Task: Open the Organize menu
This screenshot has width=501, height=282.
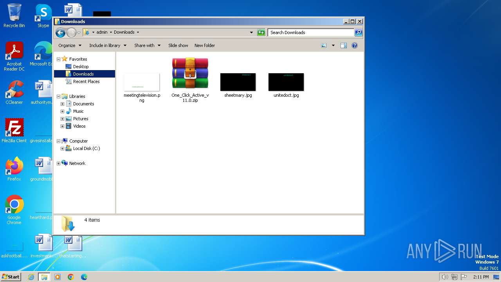Action: (x=70, y=45)
